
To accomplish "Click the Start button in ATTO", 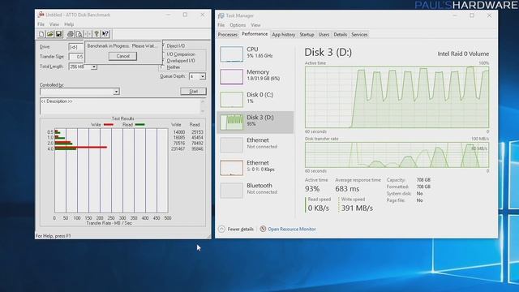I will point(193,91).
